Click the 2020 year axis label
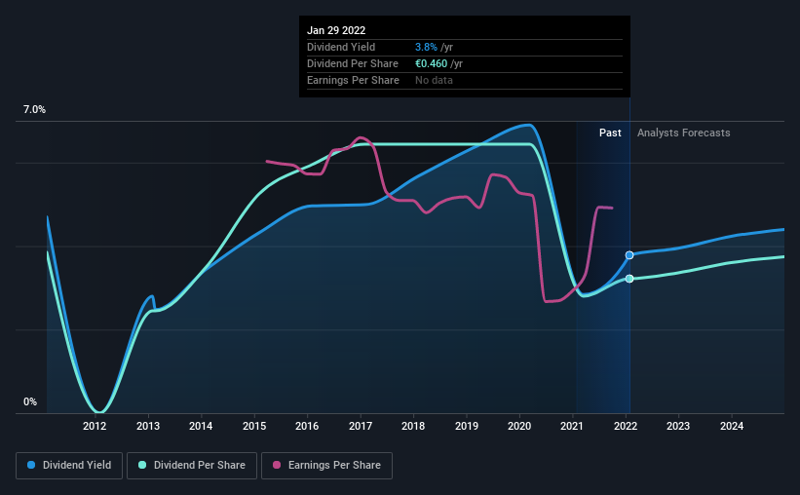 click(x=519, y=426)
